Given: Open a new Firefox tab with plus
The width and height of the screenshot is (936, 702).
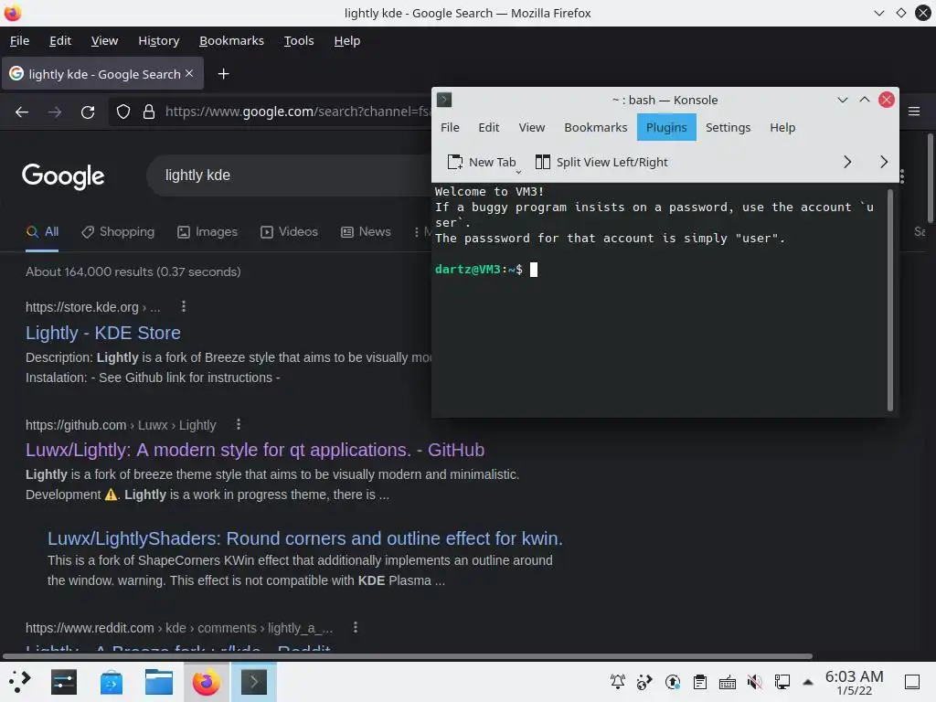Looking at the screenshot, I should click(223, 74).
